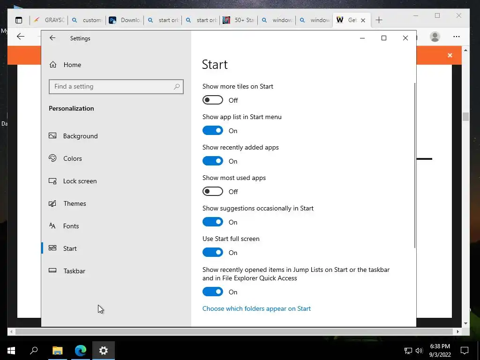Open Choose which folders appear on Start
Image resolution: width=480 pixels, height=360 pixels.
click(256, 308)
